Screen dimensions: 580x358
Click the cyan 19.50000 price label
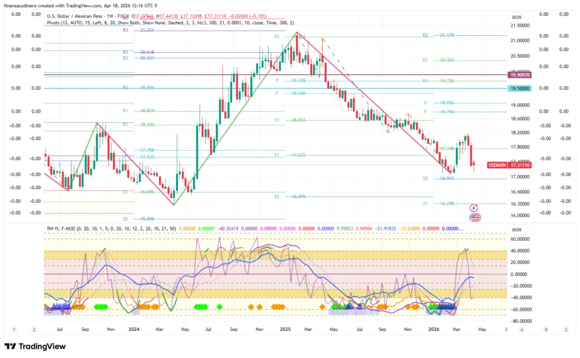click(519, 88)
